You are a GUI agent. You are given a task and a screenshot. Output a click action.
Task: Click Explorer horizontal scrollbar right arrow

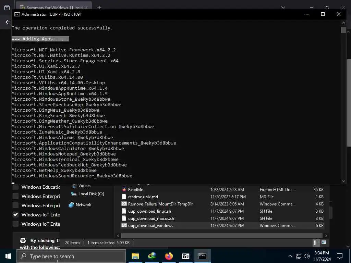(x=326, y=236)
